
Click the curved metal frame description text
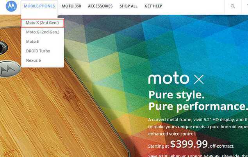pyautogui.click(x=198, y=127)
